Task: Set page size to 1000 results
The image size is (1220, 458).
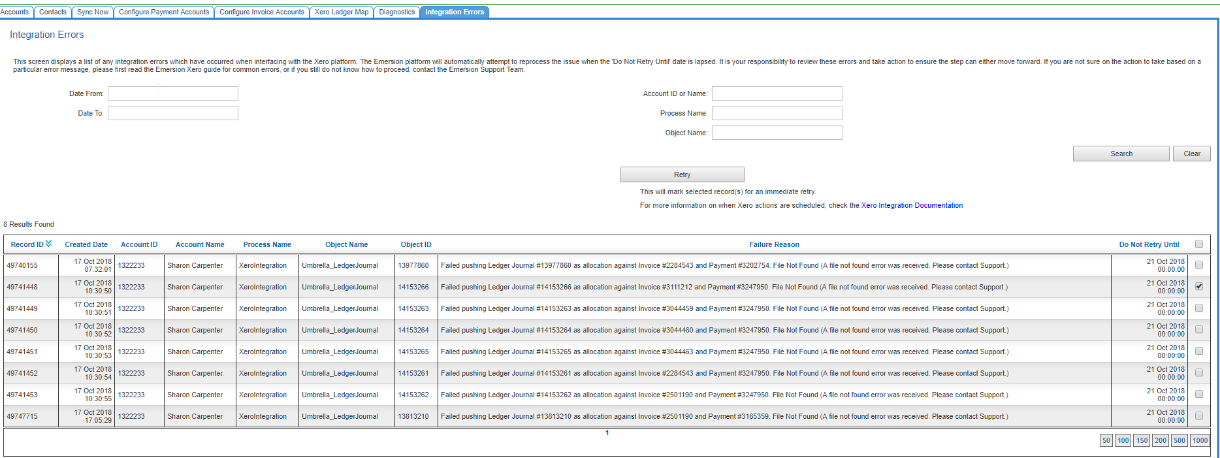Action: tap(1200, 440)
